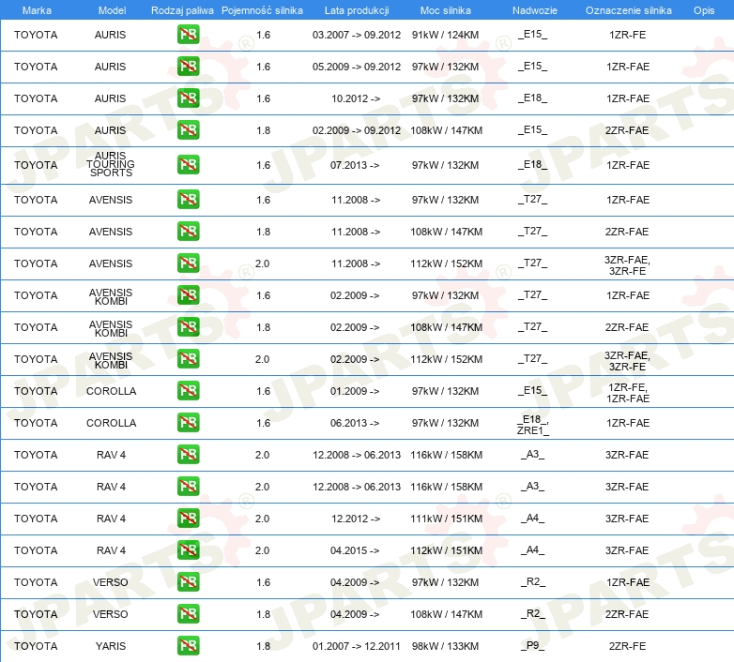Click the fuel icon for Avensis 2.0 11.2008
The width and height of the screenshot is (734, 662).
coord(188,263)
